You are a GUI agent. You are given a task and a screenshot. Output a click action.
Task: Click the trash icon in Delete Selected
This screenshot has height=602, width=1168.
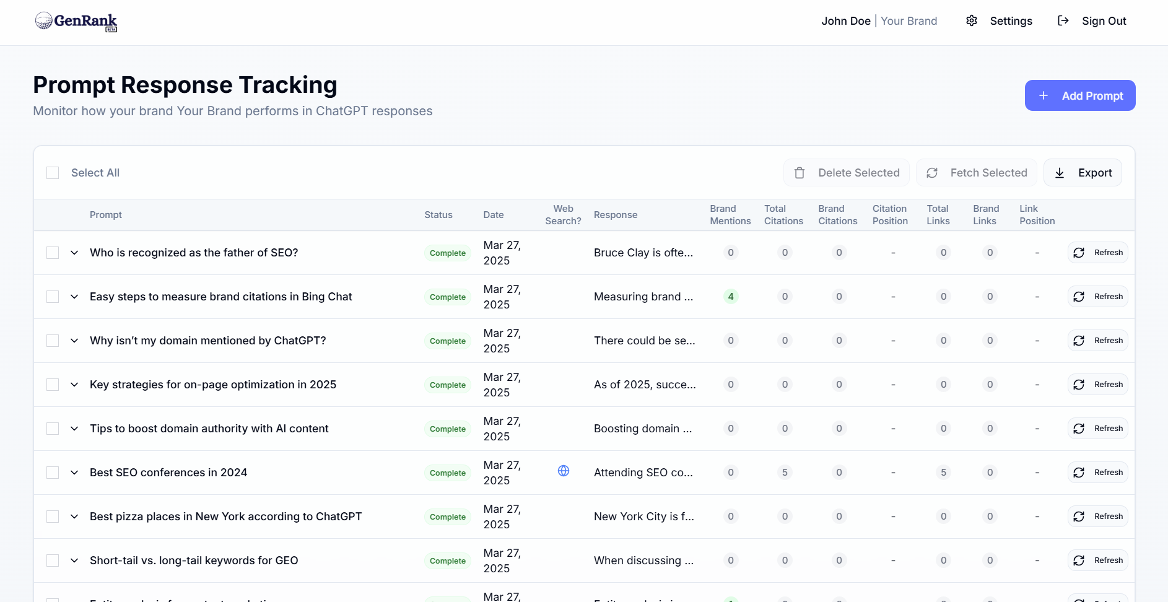[800, 173]
